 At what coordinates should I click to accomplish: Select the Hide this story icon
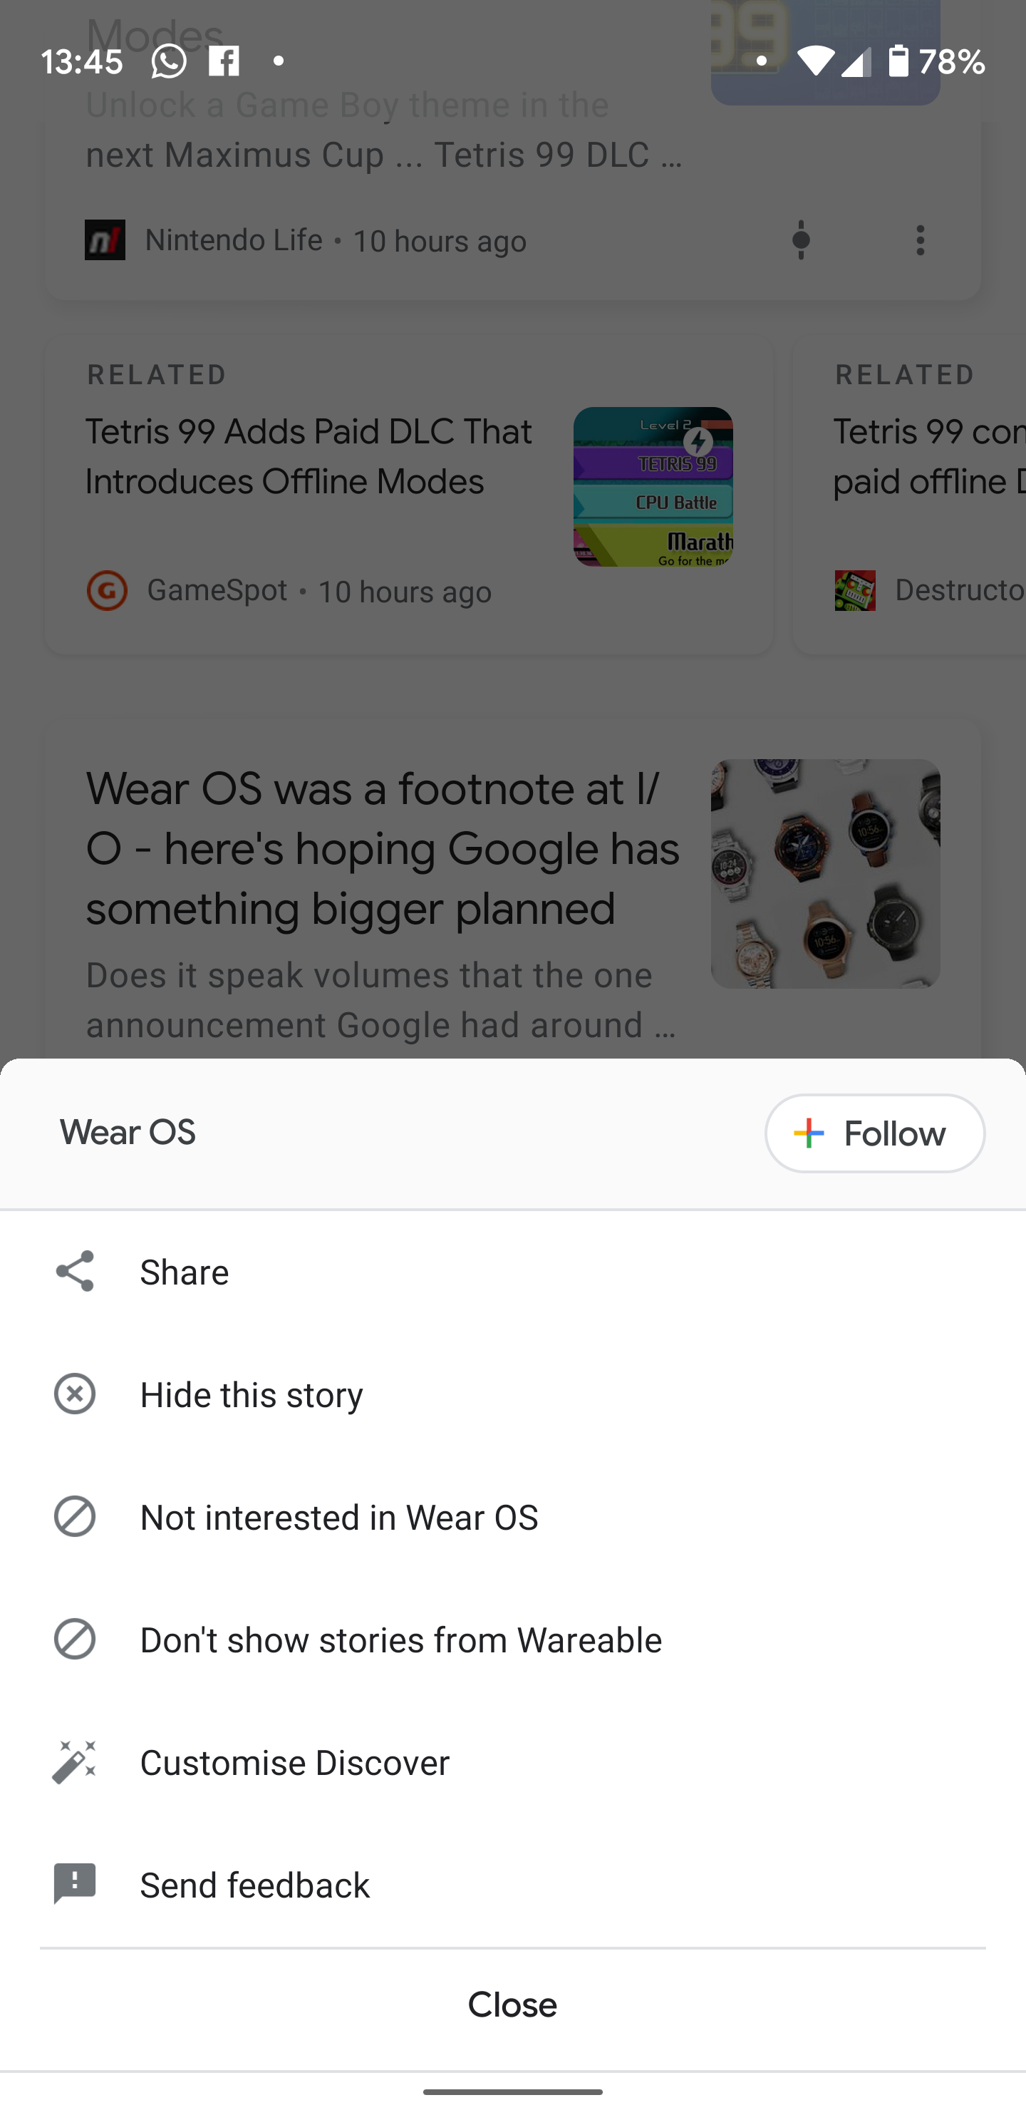76,1394
